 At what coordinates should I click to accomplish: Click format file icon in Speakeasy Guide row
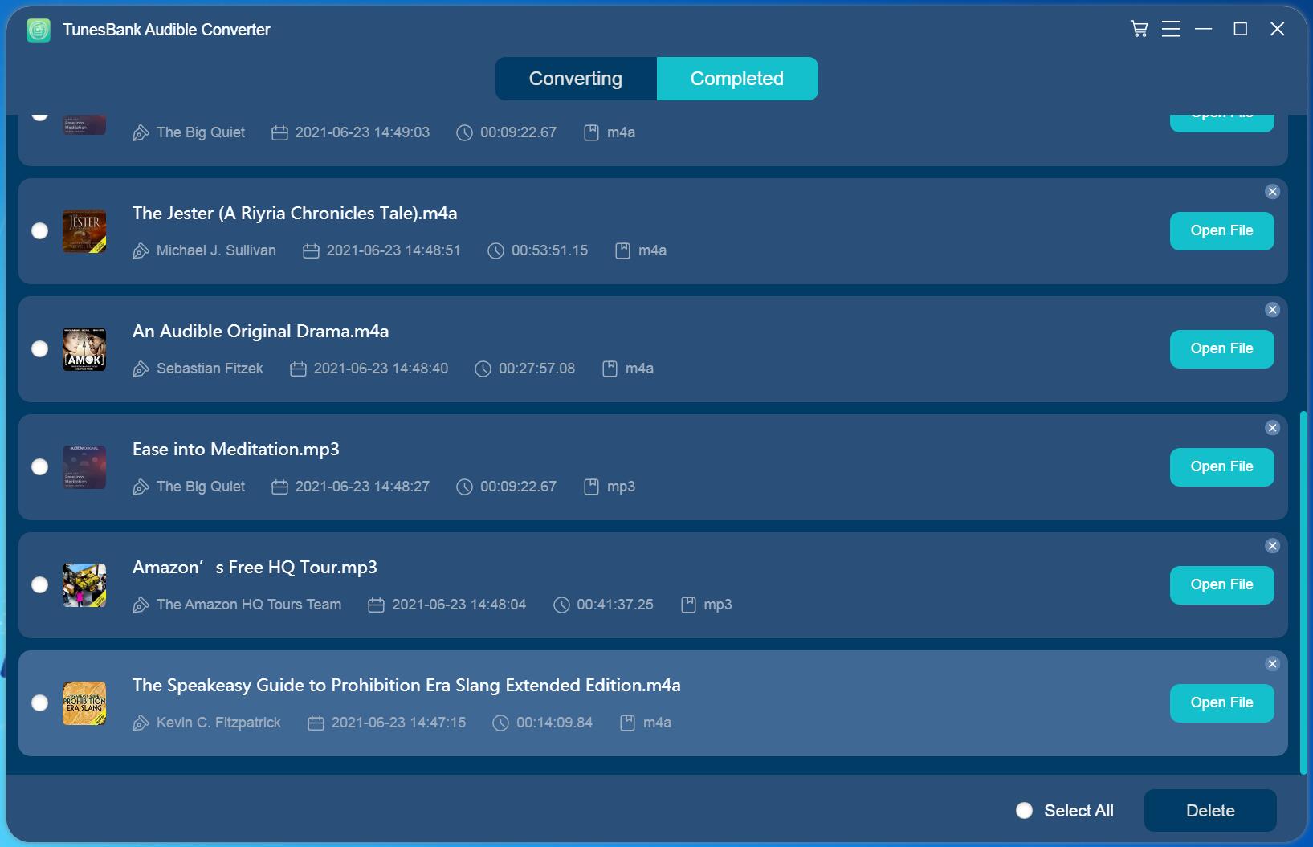pos(628,723)
